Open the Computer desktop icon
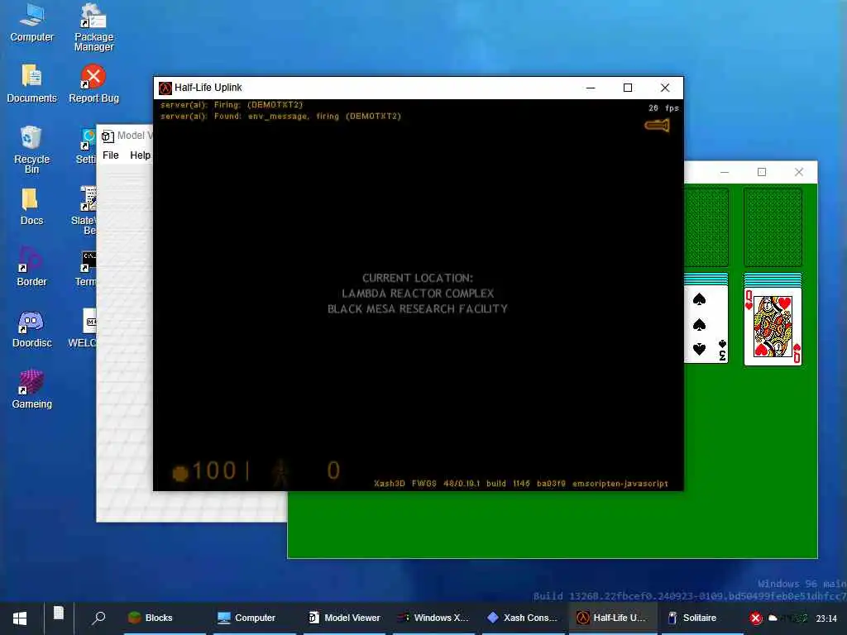Screen dimensions: 847x635 click(32, 22)
